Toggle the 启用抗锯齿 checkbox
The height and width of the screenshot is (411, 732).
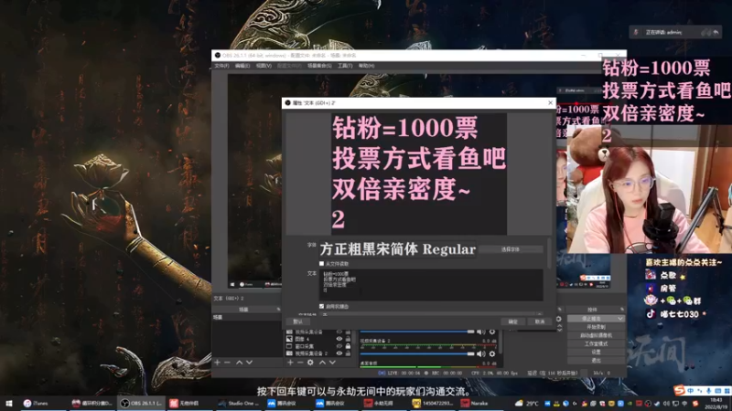click(322, 307)
